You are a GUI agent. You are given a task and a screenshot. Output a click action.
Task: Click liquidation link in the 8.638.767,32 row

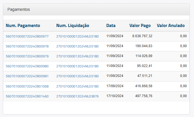[77, 36]
